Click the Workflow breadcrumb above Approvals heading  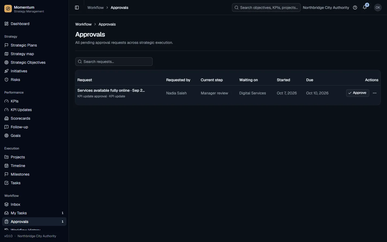tap(83, 24)
